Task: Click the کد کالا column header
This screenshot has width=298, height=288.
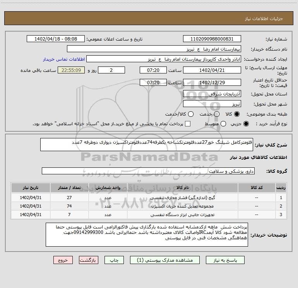Action: (x=257, y=187)
